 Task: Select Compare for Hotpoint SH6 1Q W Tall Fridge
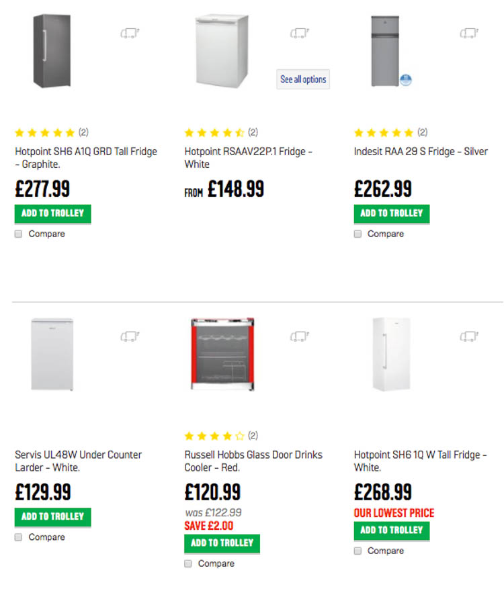pyautogui.click(x=358, y=551)
